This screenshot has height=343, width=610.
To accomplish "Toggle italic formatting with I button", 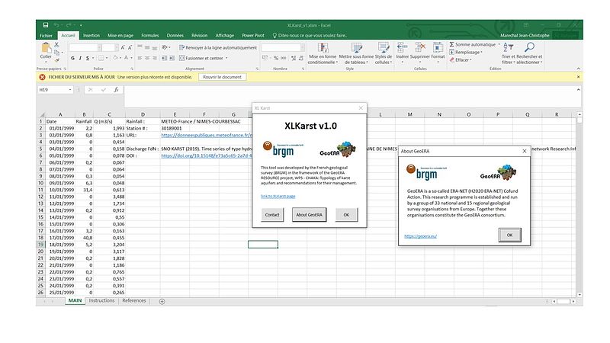I will [x=80, y=58].
